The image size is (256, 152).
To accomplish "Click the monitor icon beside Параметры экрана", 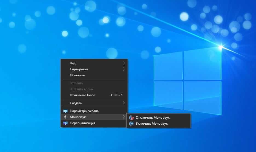I will (x=65, y=111).
